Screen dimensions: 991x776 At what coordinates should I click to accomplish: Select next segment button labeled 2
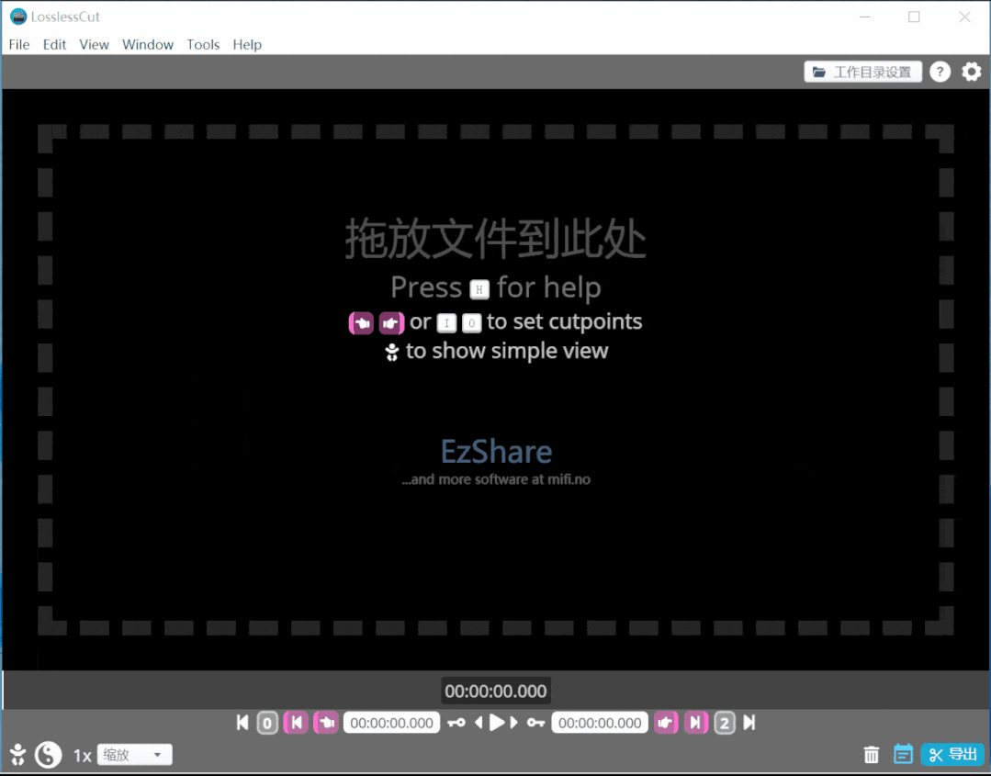[725, 723]
